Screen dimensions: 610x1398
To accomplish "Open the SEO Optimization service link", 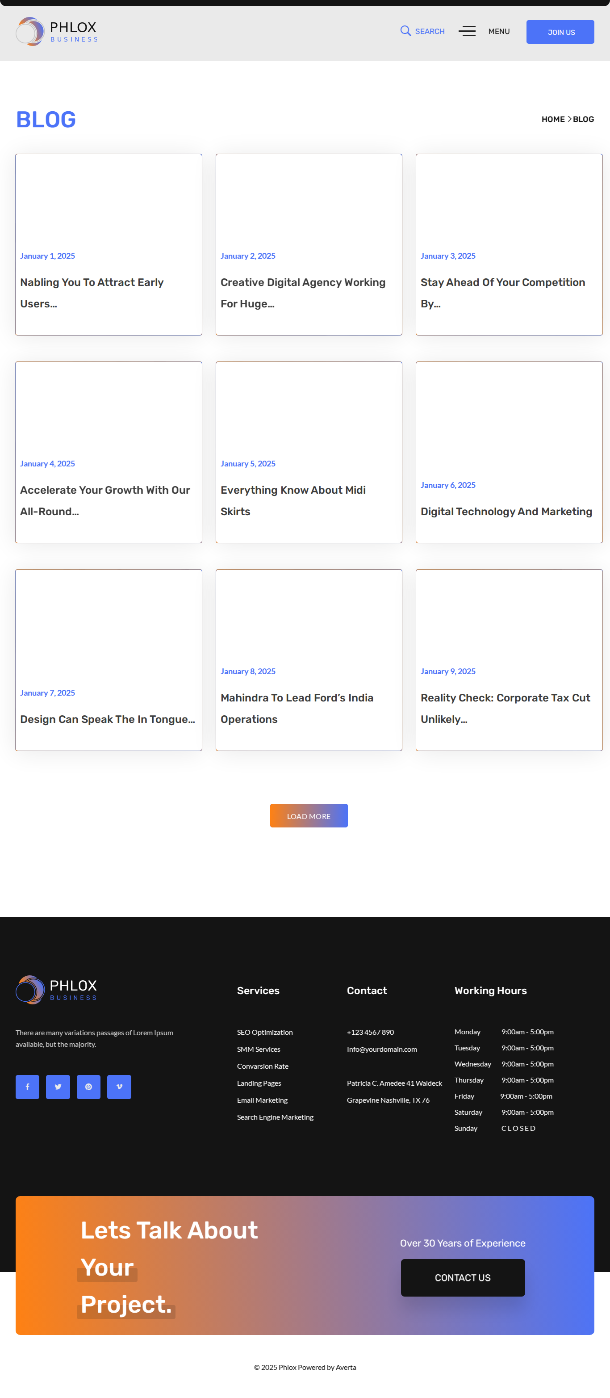I will [x=265, y=1032].
